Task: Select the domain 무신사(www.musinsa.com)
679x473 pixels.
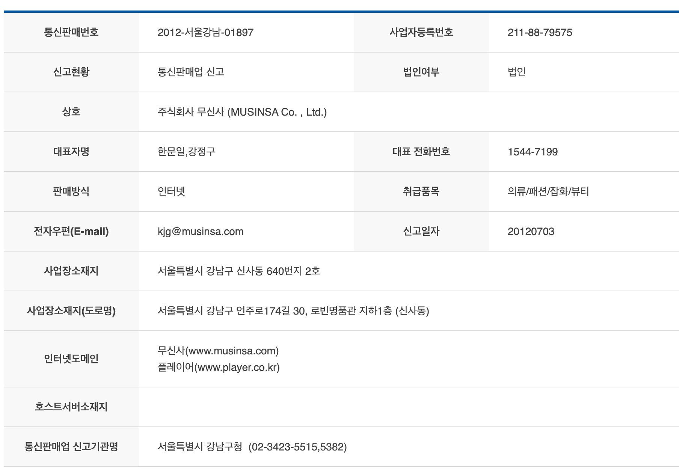Action: tap(218, 351)
